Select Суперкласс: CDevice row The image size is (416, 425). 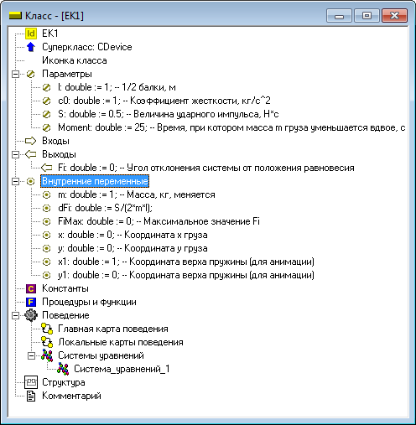[87, 47]
